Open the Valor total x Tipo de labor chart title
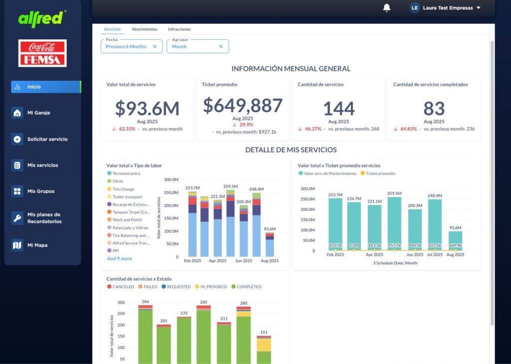Image resolution: width=511 pixels, height=364 pixels. pos(134,166)
